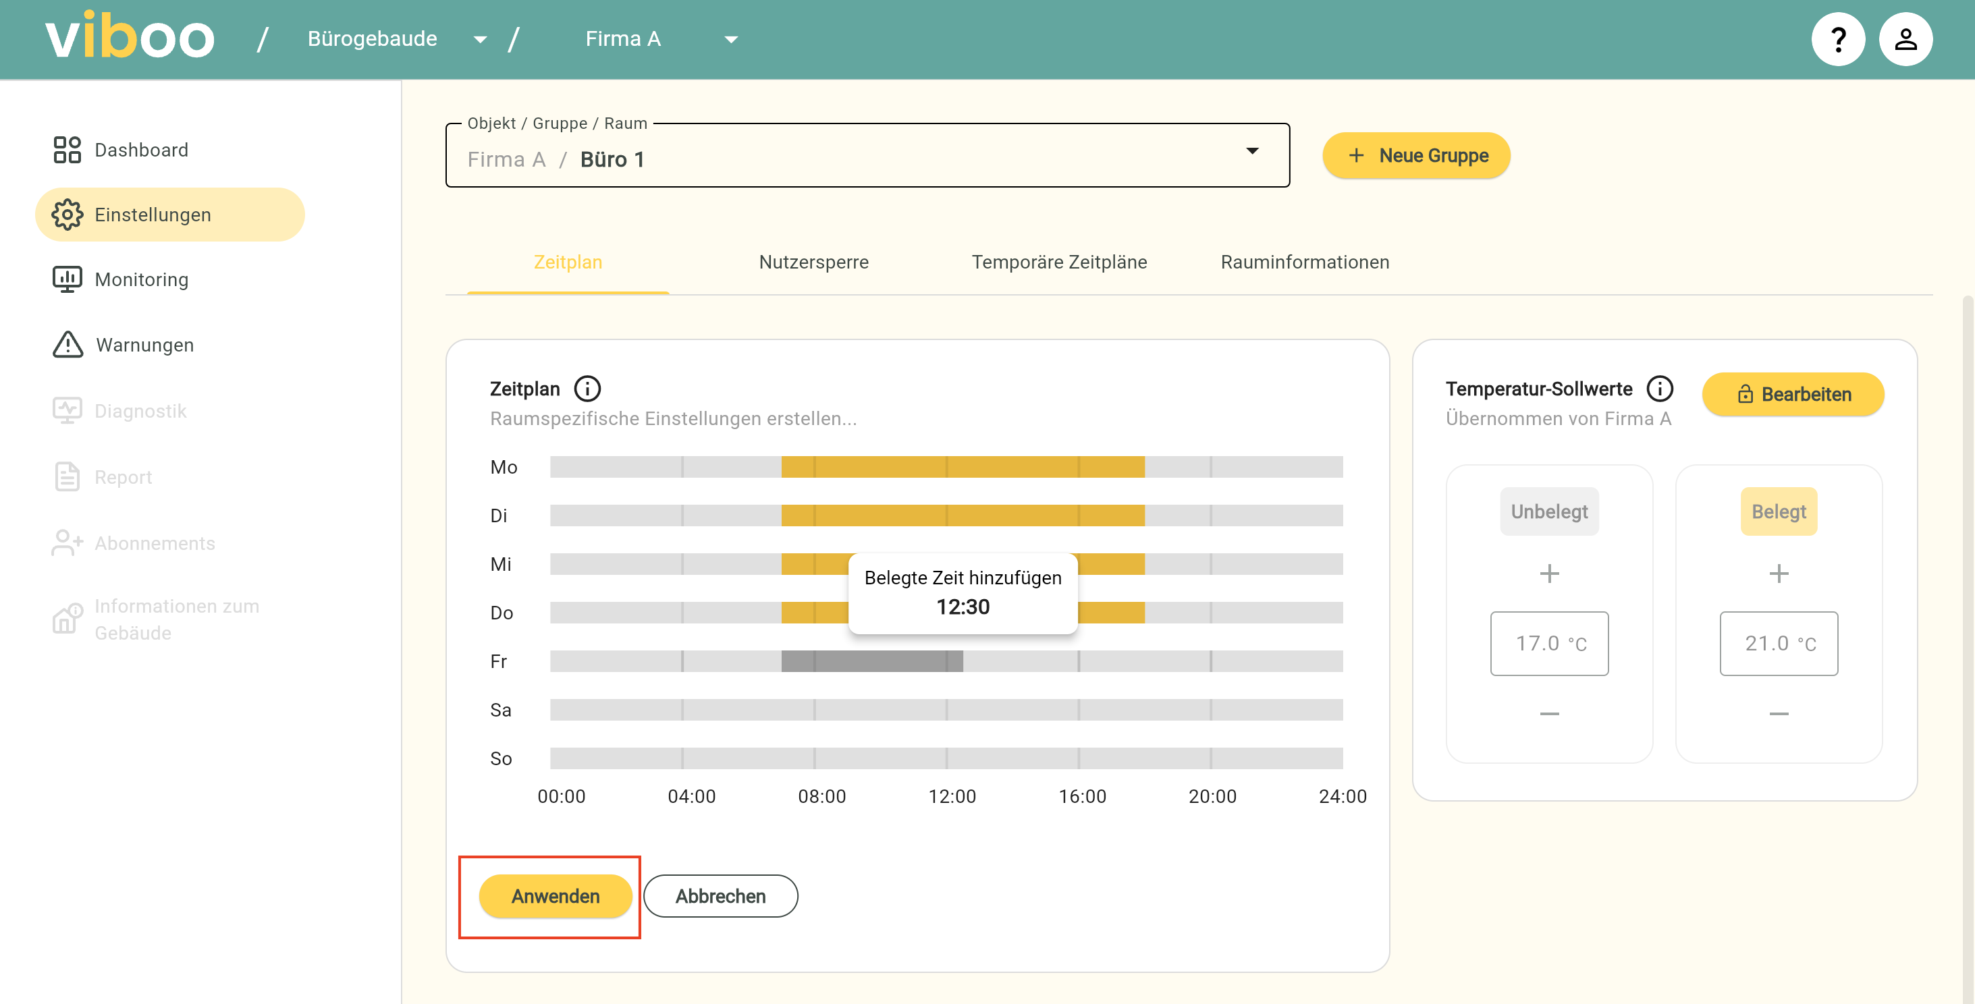The image size is (1975, 1004).
Task: Expand the Bürogebaude building dropdown
Action: click(x=480, y=39)
